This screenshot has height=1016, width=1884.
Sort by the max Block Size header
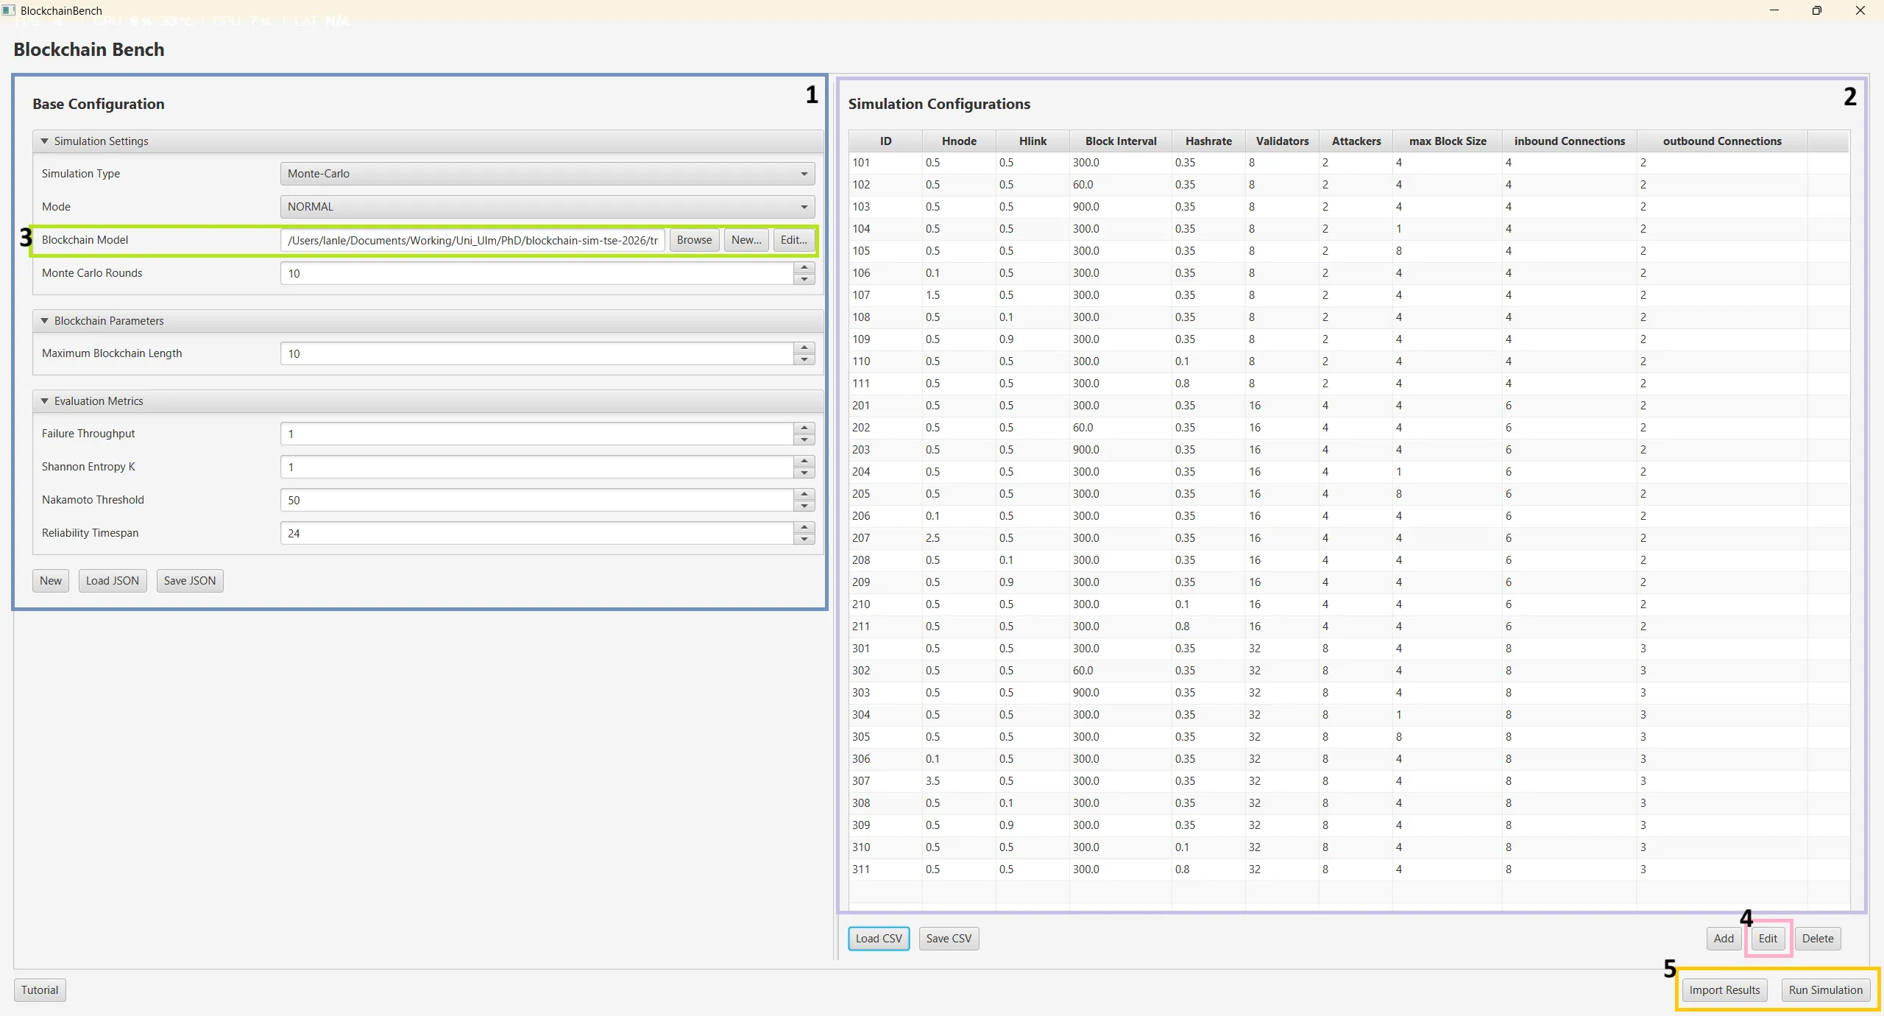point(1448,141)
